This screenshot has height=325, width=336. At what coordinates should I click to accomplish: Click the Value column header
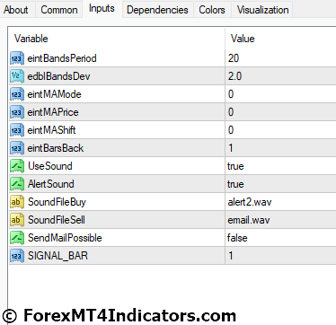point(280,39)
